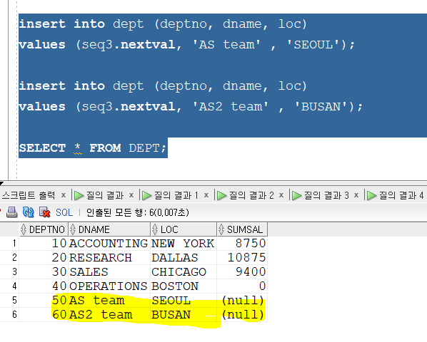The width and height of the screenshot is (427, 342).
Task: Select the DEPTNO 30 cell
Action: (x=44, y=272)
